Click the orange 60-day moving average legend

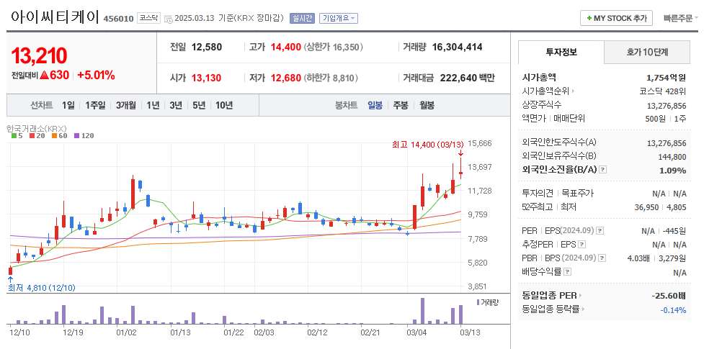(x=59, y=135)
